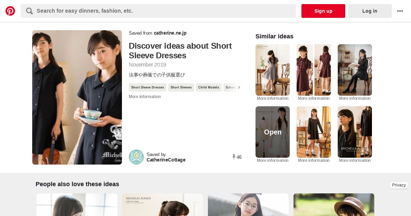The image size is (411, 216).
Task: Visit the catherine.ne.jp source link
Action: pyautogui.click(x=170, y=33)
